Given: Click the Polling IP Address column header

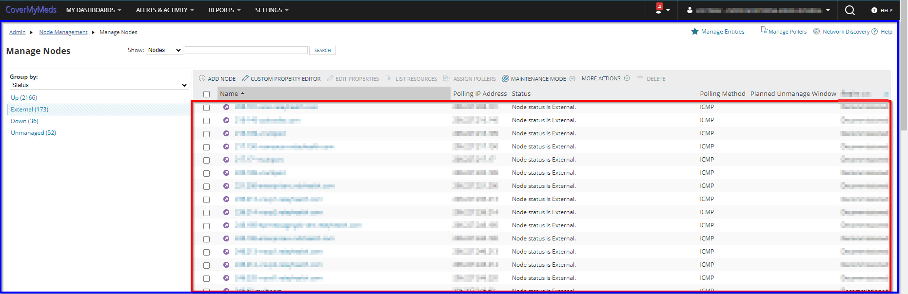Looking at the screenshot, I should 480,93.
